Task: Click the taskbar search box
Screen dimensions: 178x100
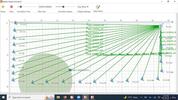Action: tap(31, 97)
